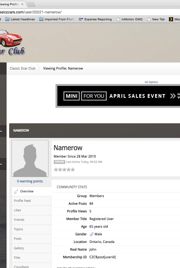The height and width of the screenshot is (268, 180).
Task: Click the COMMUNITY STATS heading
Action: (72, 187)
